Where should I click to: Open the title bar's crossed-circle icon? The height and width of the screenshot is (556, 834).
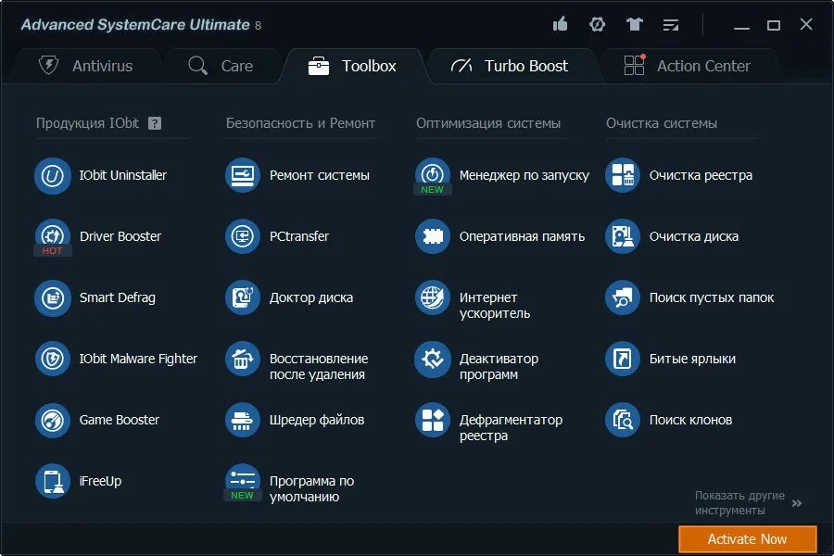(x=598, y=24)
